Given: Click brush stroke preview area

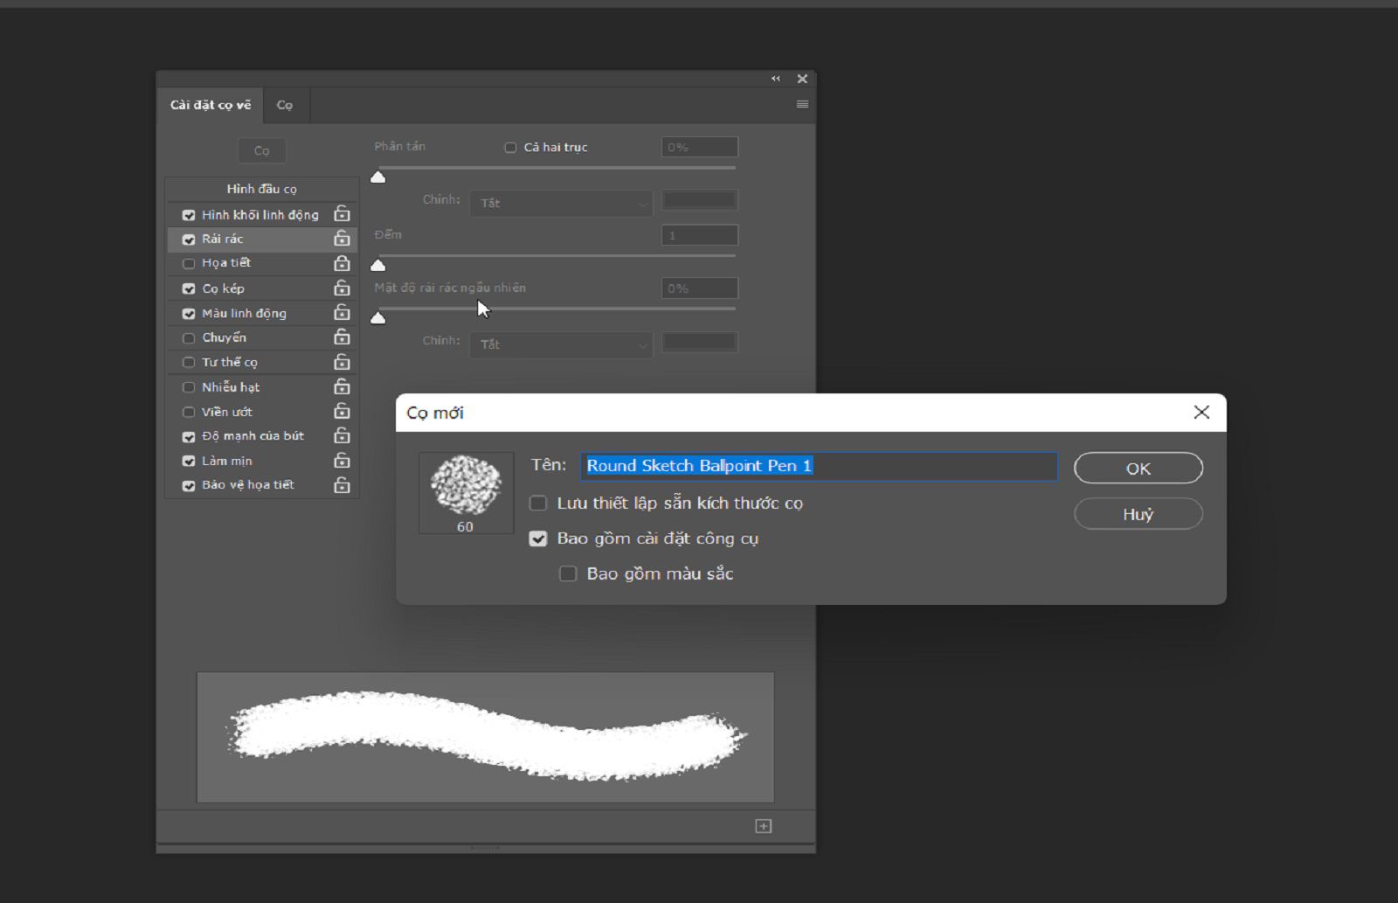Looking at the screenshot, I should tap(485, 737).
